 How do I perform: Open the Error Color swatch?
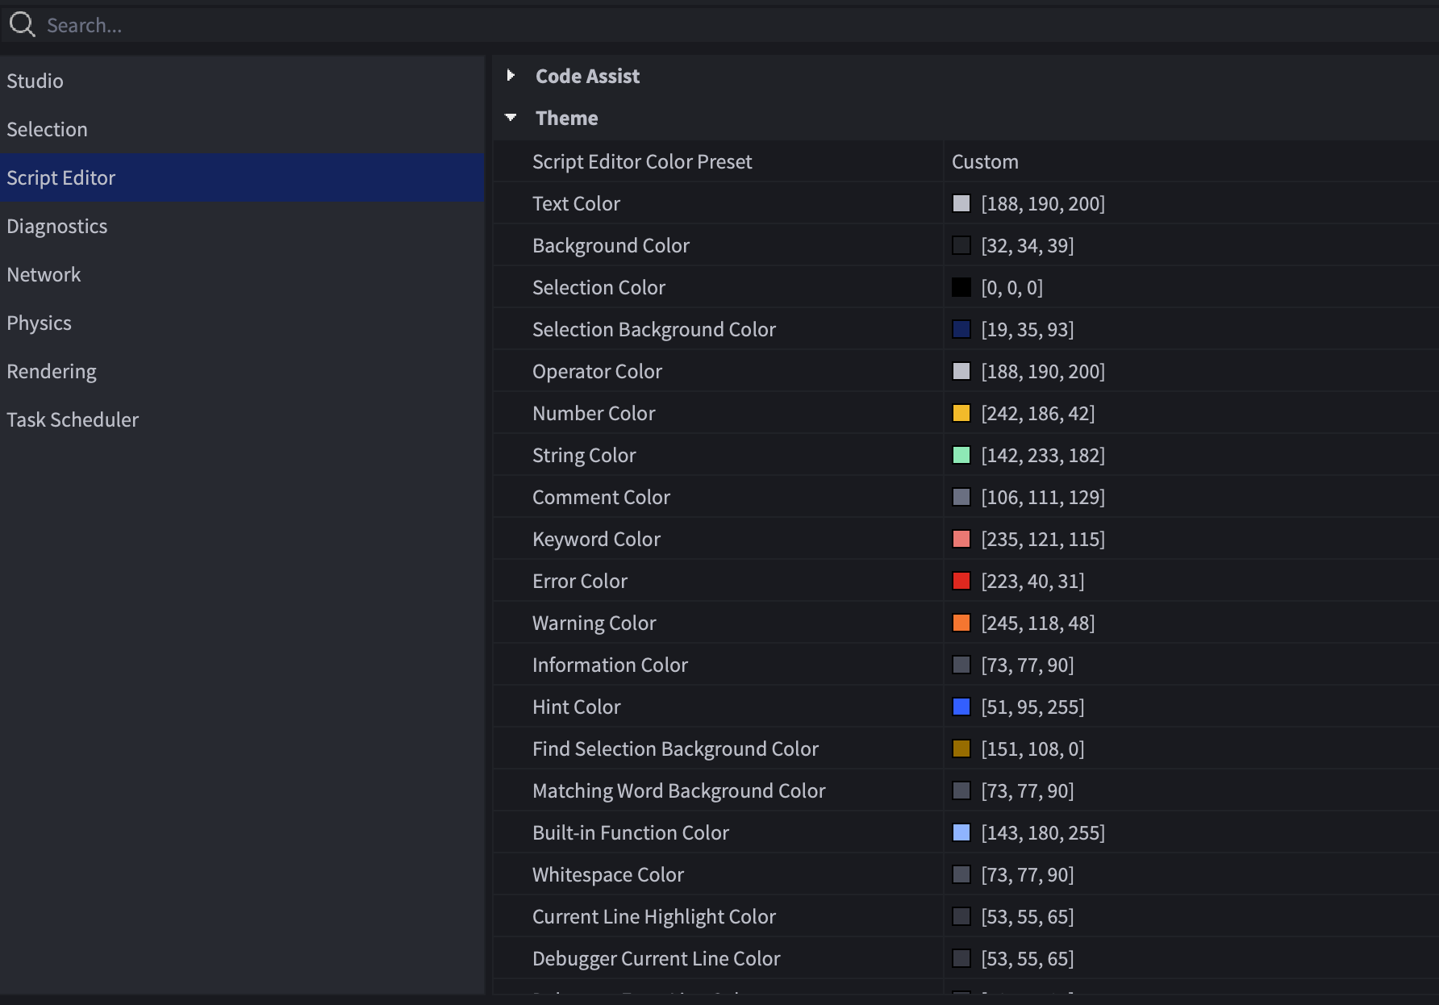[x=961, y=581]
